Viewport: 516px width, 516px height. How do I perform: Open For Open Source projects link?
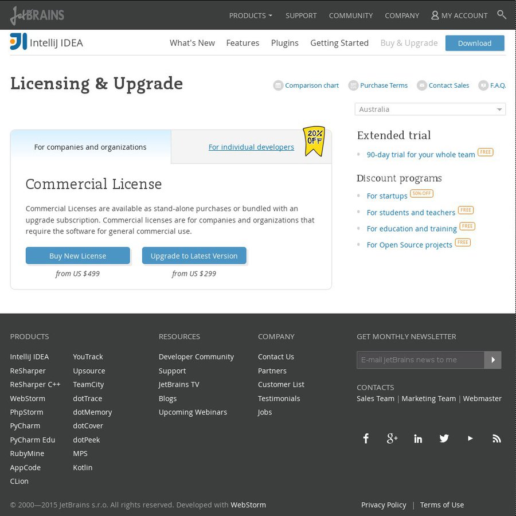[x=409, y=245]
